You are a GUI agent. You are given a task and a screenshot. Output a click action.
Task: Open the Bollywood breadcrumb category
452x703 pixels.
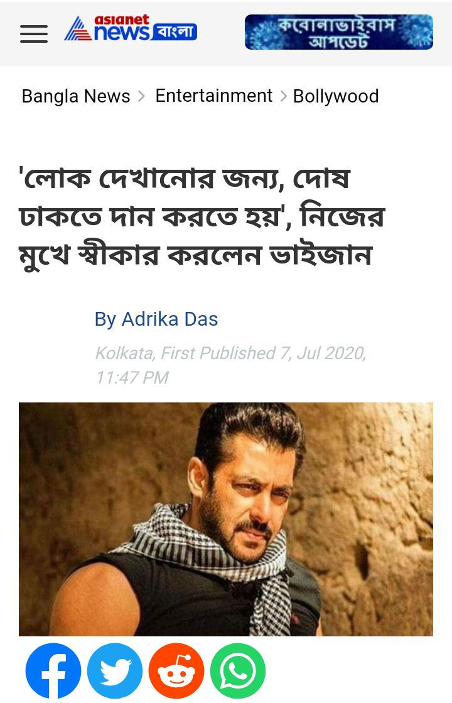pyautogui.click(x=336, y=96)
